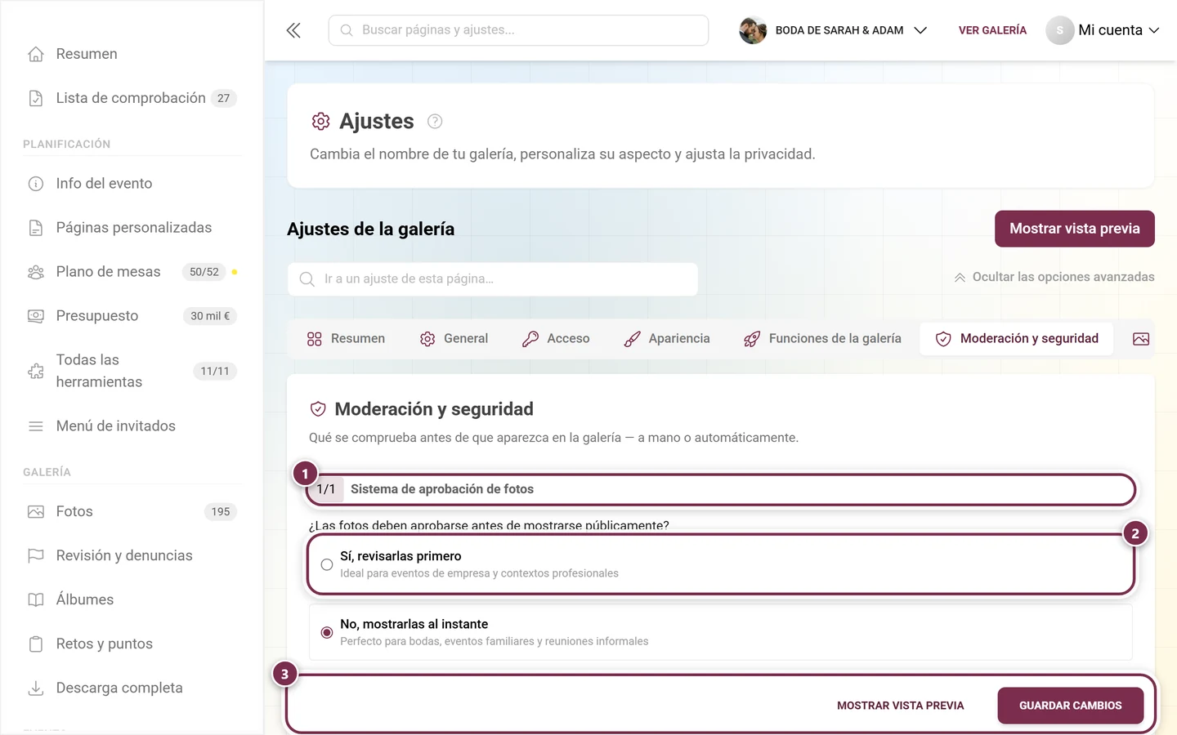
Task: Go to Funciones de la galería tab
Action: click(x=822, y=339)
